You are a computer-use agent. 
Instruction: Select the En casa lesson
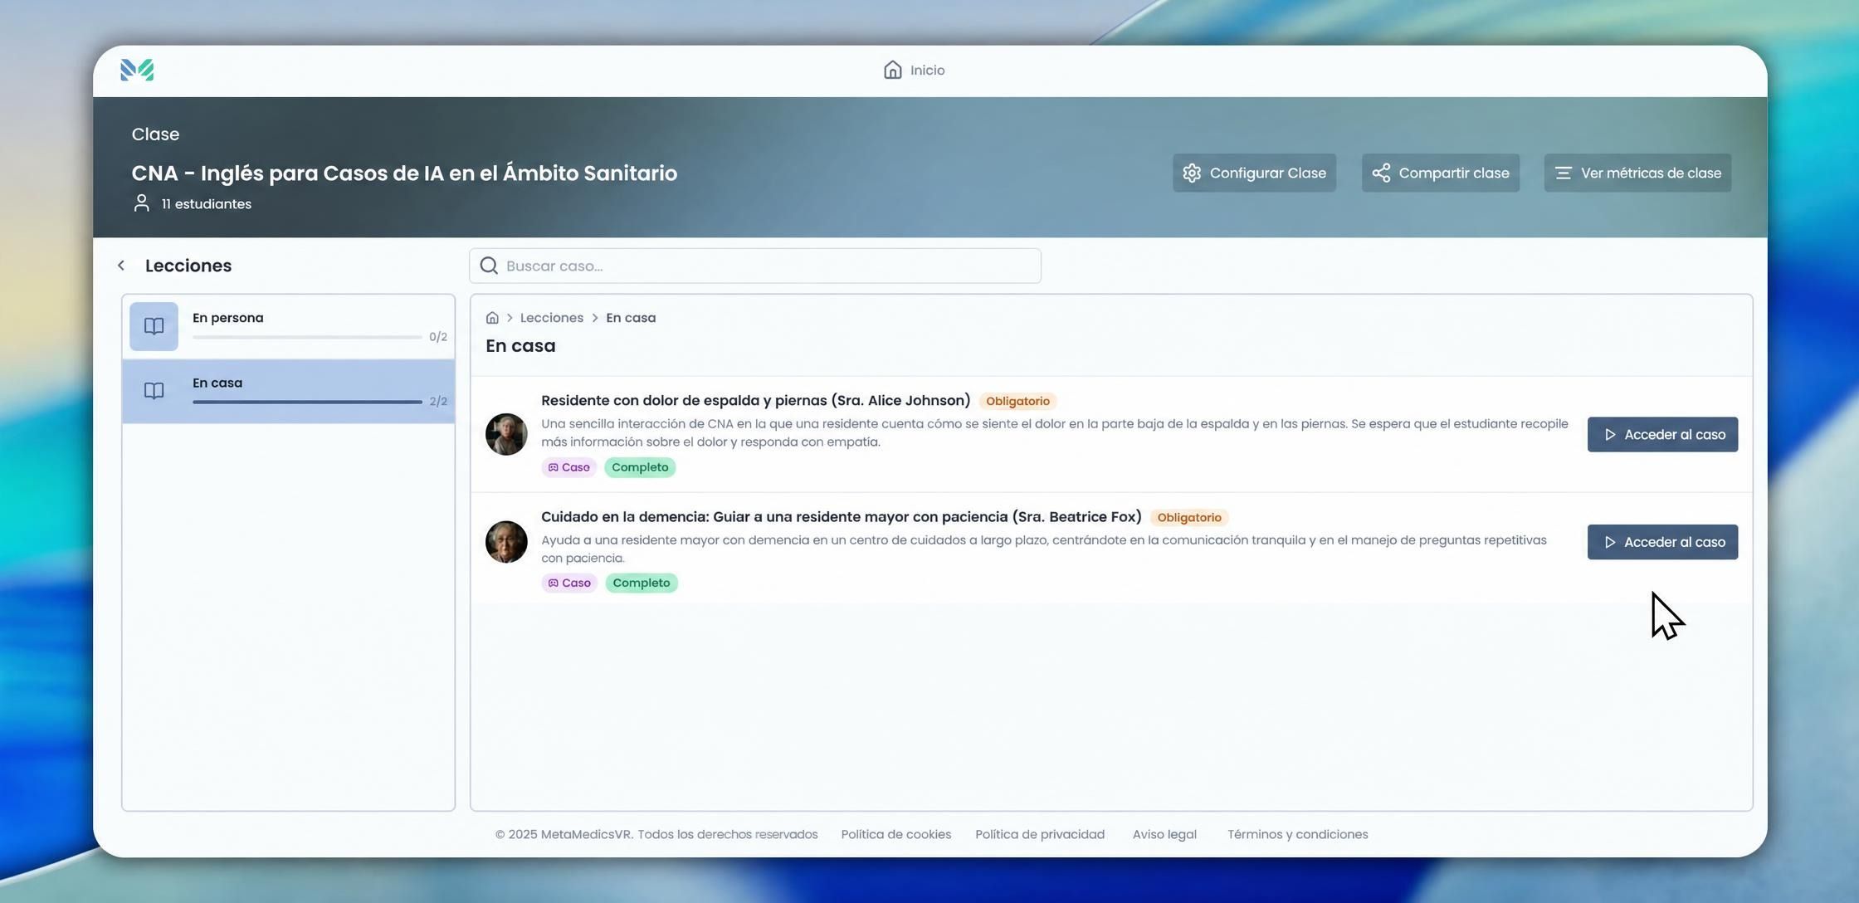288,391
